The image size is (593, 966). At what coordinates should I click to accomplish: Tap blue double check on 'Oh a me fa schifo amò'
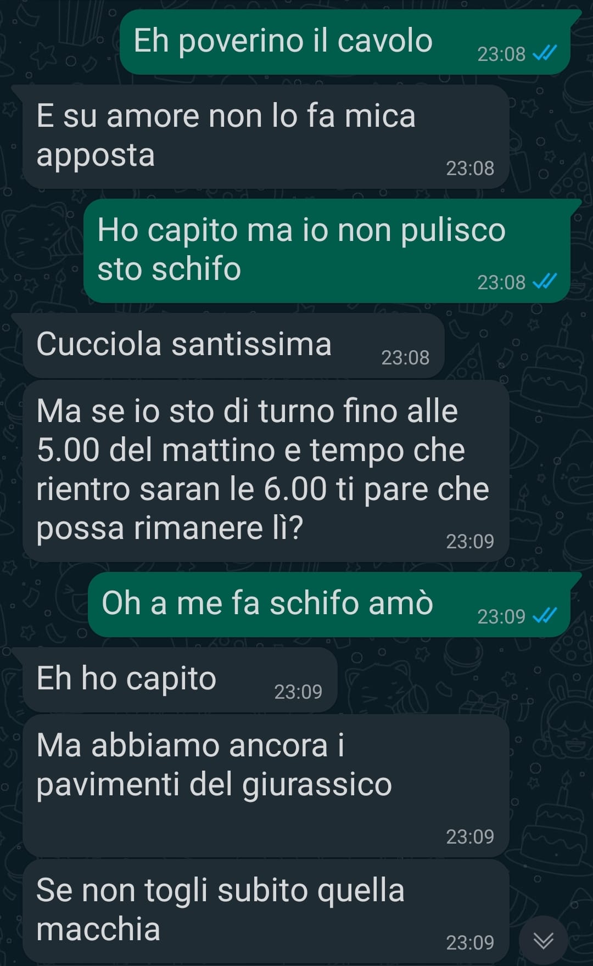[545, 616]
